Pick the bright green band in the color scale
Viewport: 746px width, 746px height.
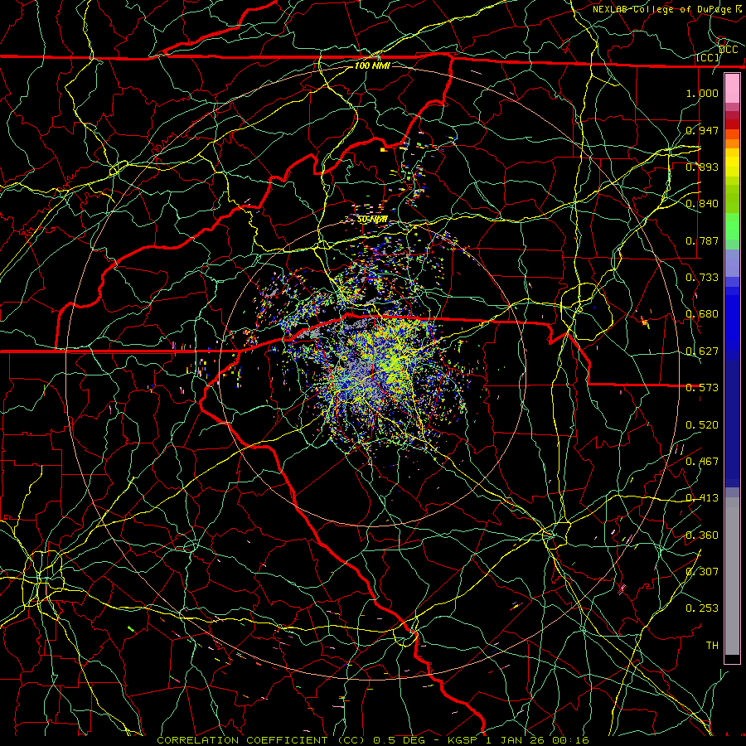tap(732, 226)
